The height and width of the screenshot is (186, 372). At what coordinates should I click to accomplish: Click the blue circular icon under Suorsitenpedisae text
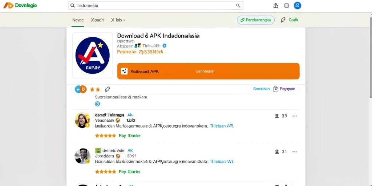click(97, 104)
